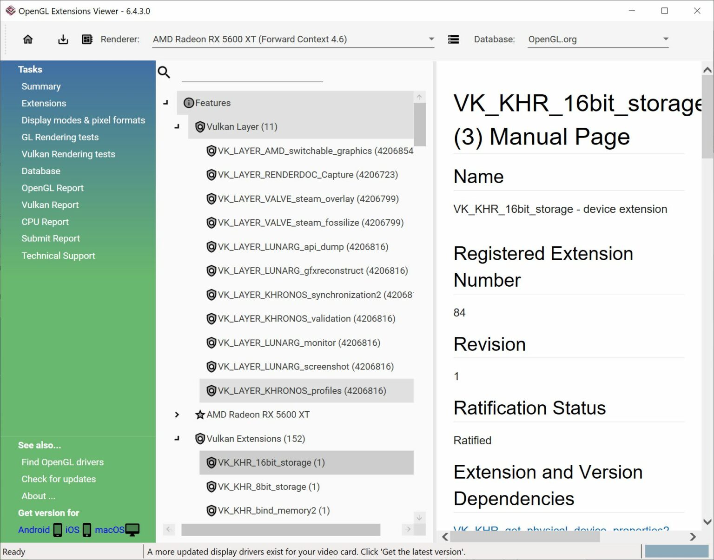Click the Android phone icon
Screen dimensions: 714x560
click(58, 530)
